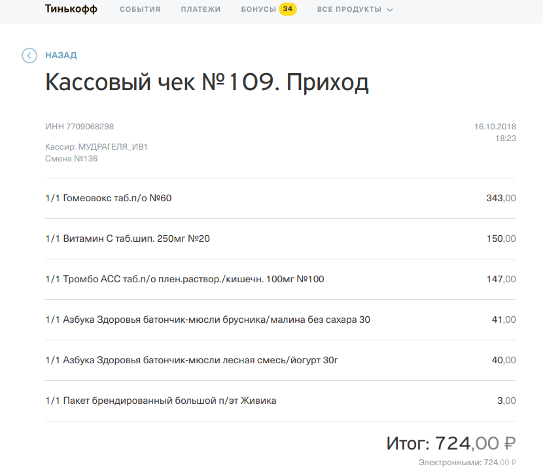Click the брусника/малина батончик-мюсли item
This screenshot has width=543, height=475.
pyautogui.click(x=208, y=319)
